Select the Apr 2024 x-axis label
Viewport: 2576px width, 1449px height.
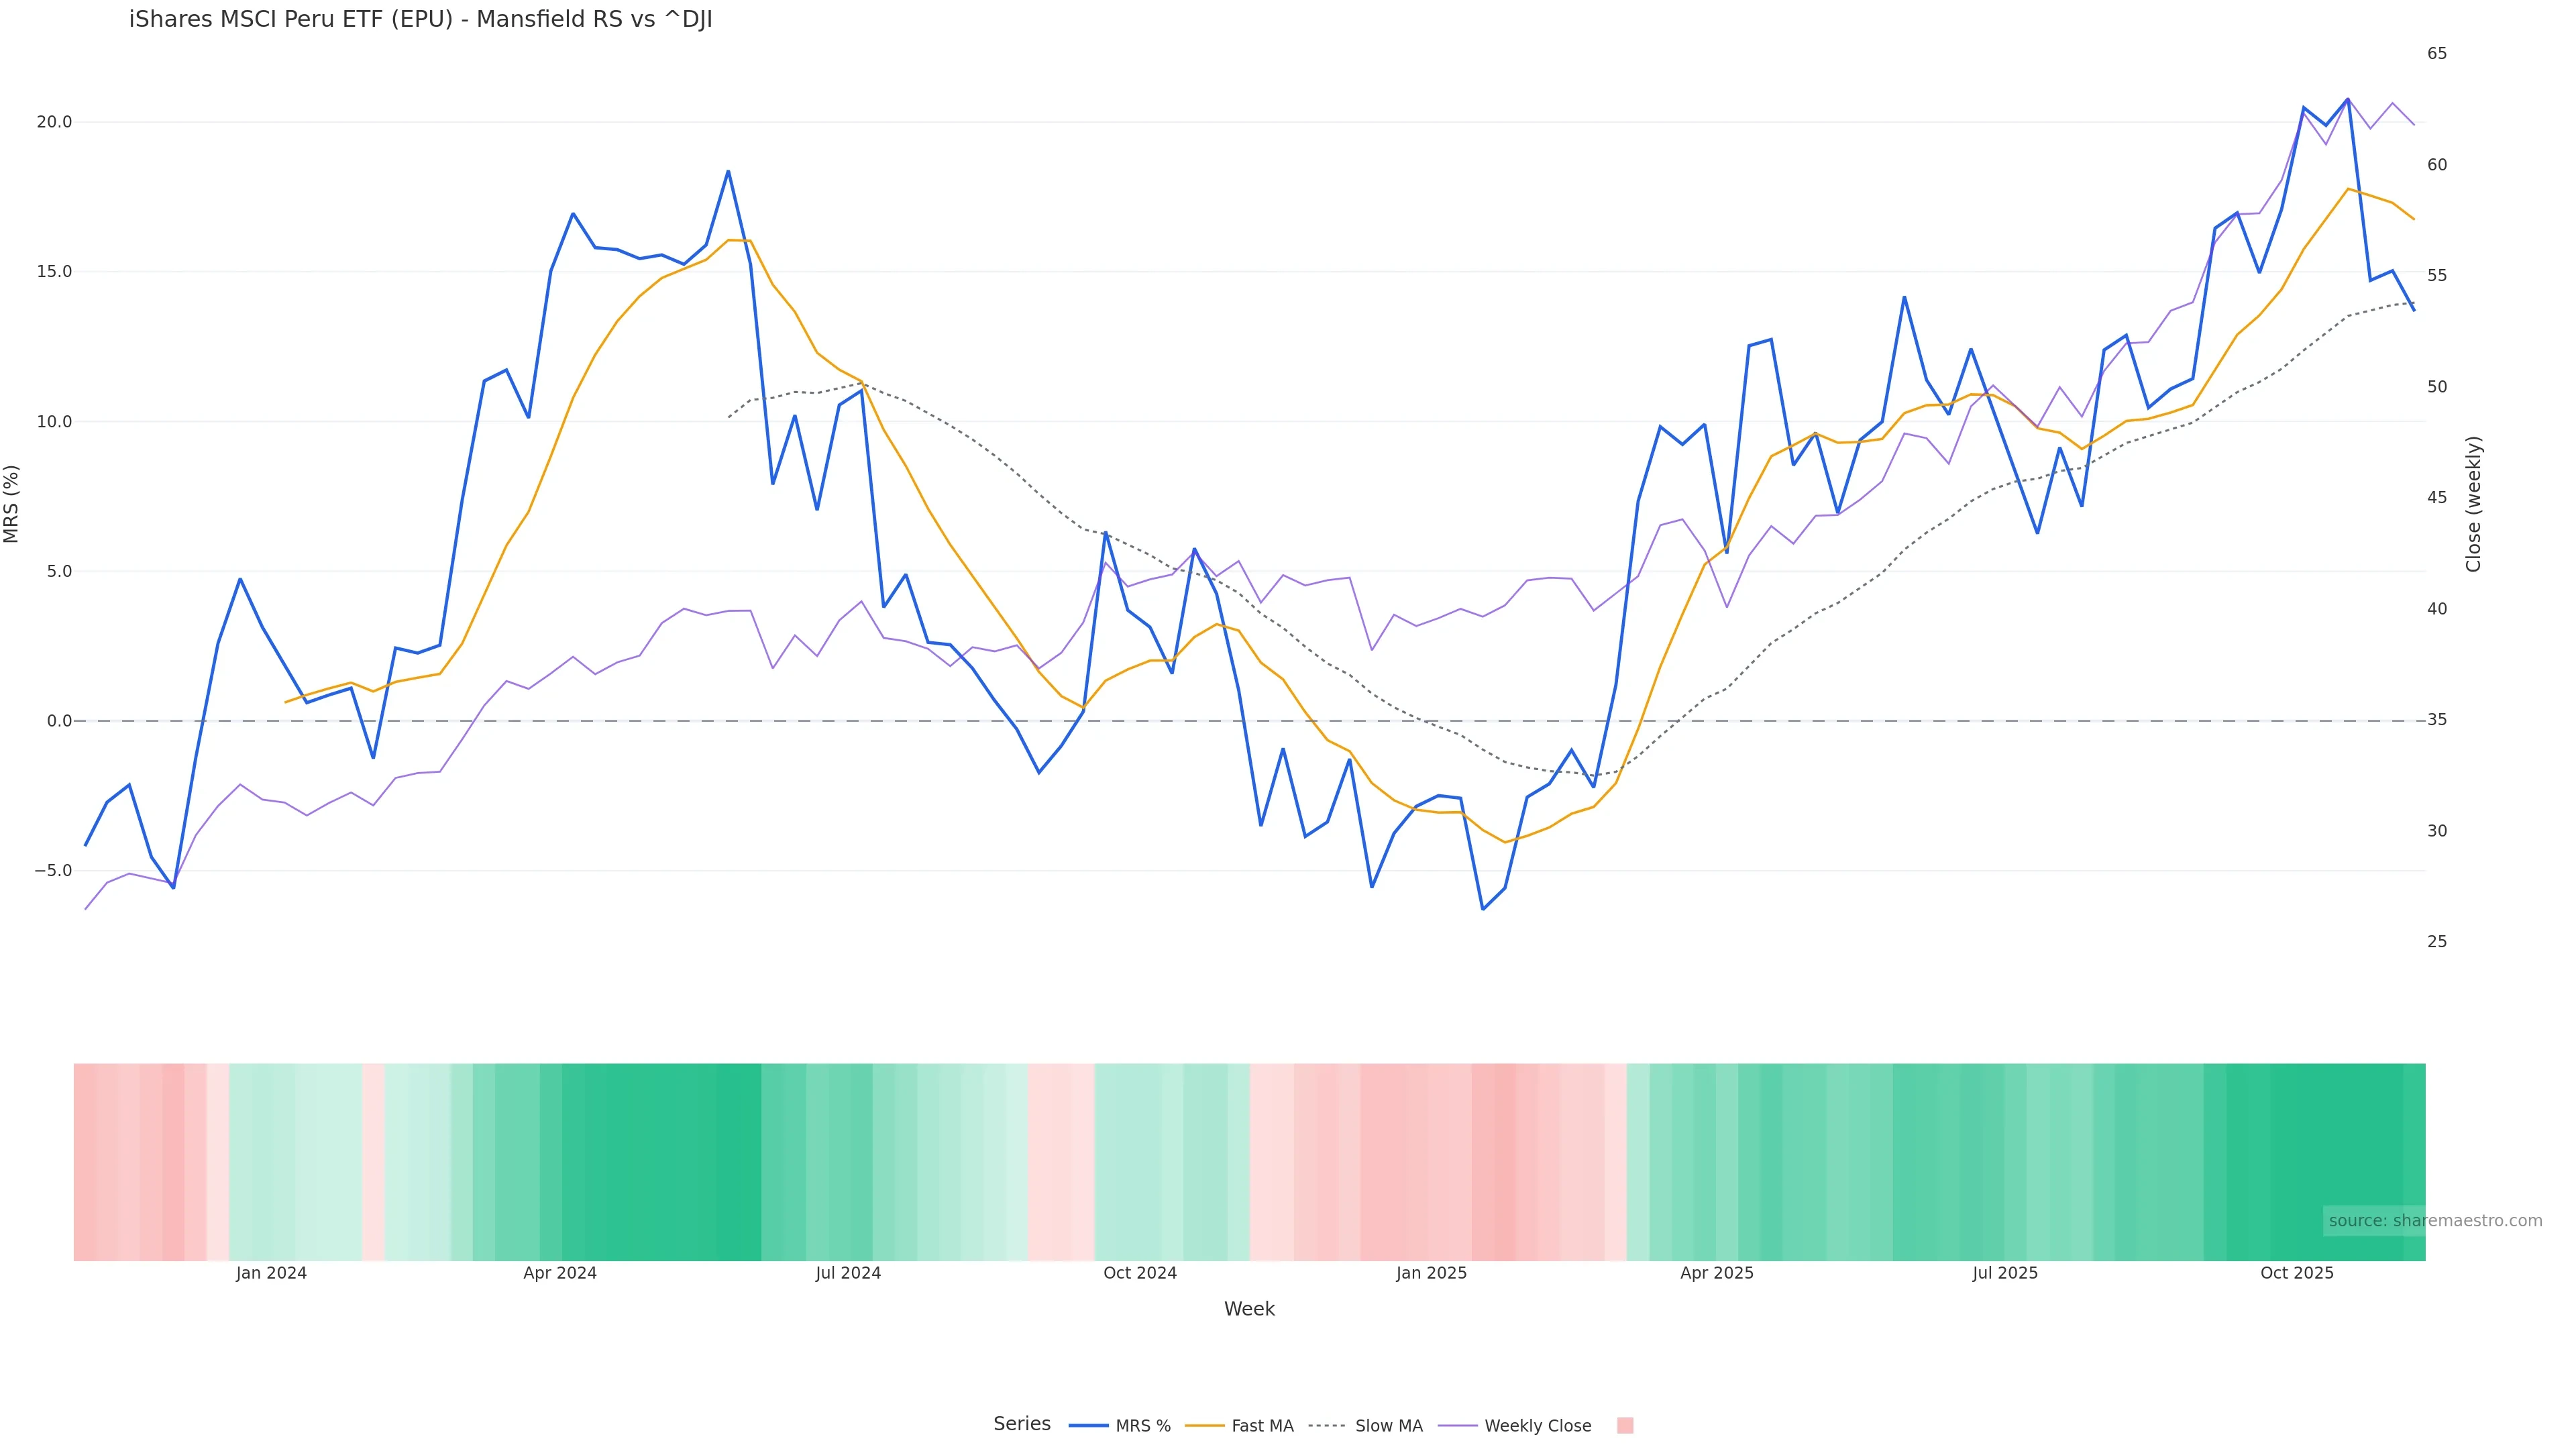(560, 1273)
